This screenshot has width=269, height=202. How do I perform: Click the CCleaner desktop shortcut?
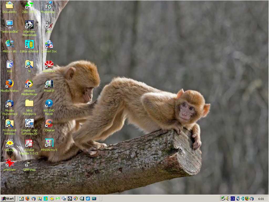coord(49,123)
